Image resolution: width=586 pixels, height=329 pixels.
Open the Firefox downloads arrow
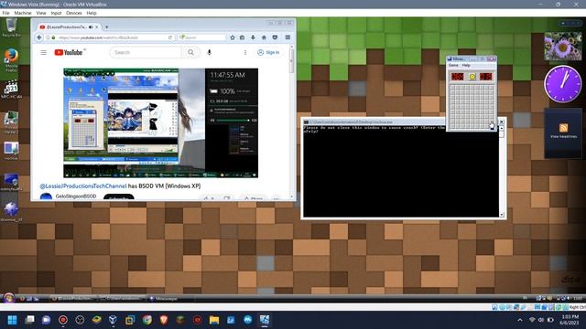tap(253, 37)
